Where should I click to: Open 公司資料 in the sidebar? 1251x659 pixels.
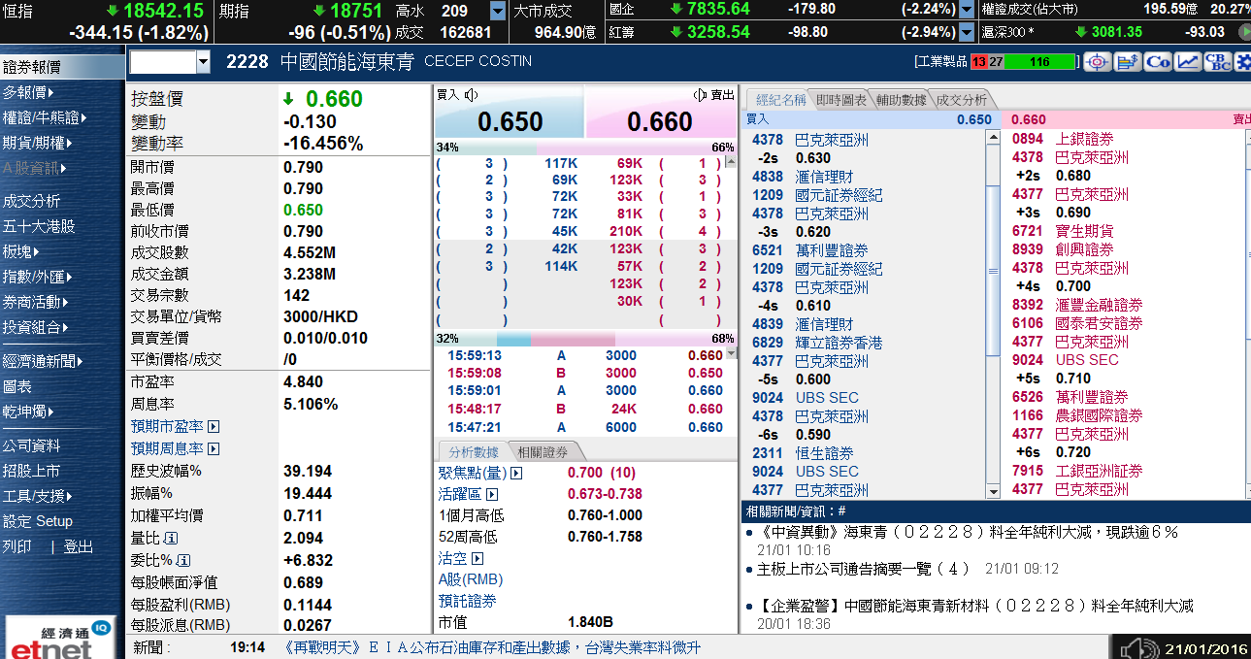click(31, 445)
